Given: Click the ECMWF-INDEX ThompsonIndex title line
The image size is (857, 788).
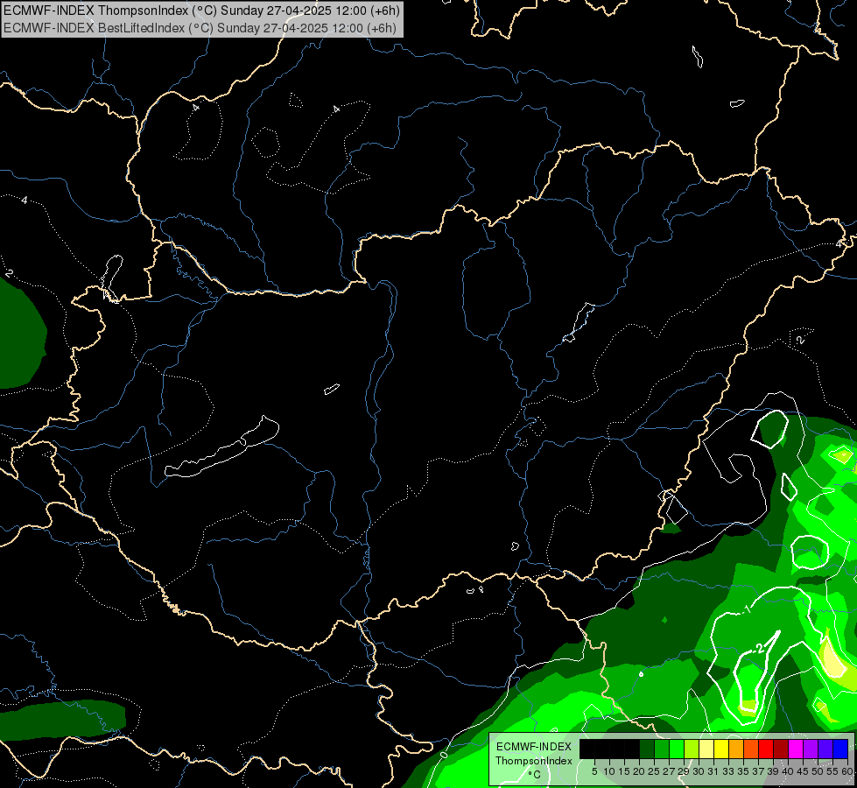Looking at the screenshot, I should click(x=201, y=11).
